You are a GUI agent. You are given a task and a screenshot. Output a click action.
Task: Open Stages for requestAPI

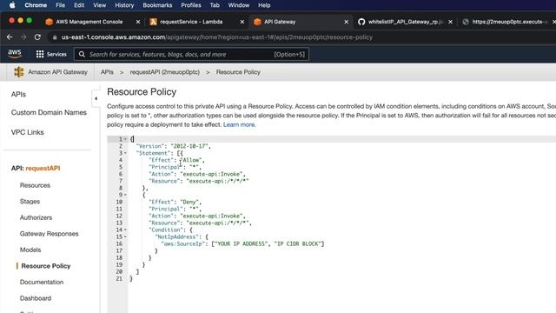coord(30,202)
